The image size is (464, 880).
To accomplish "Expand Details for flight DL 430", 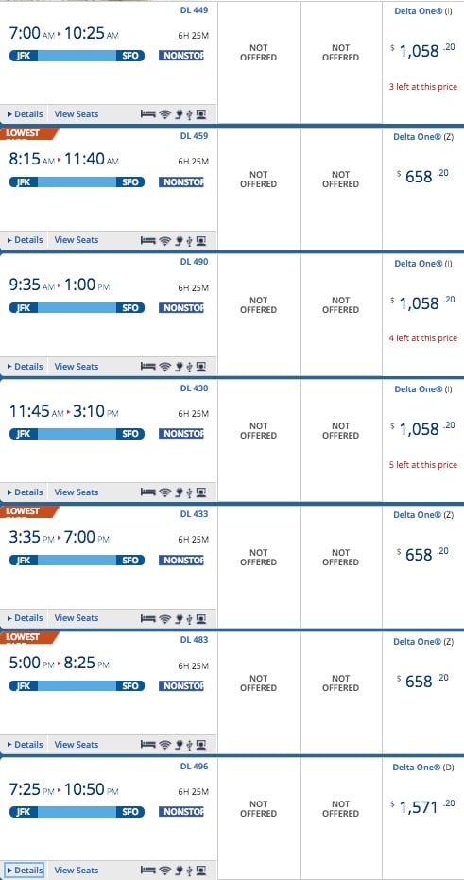I will tap(25, 492).
